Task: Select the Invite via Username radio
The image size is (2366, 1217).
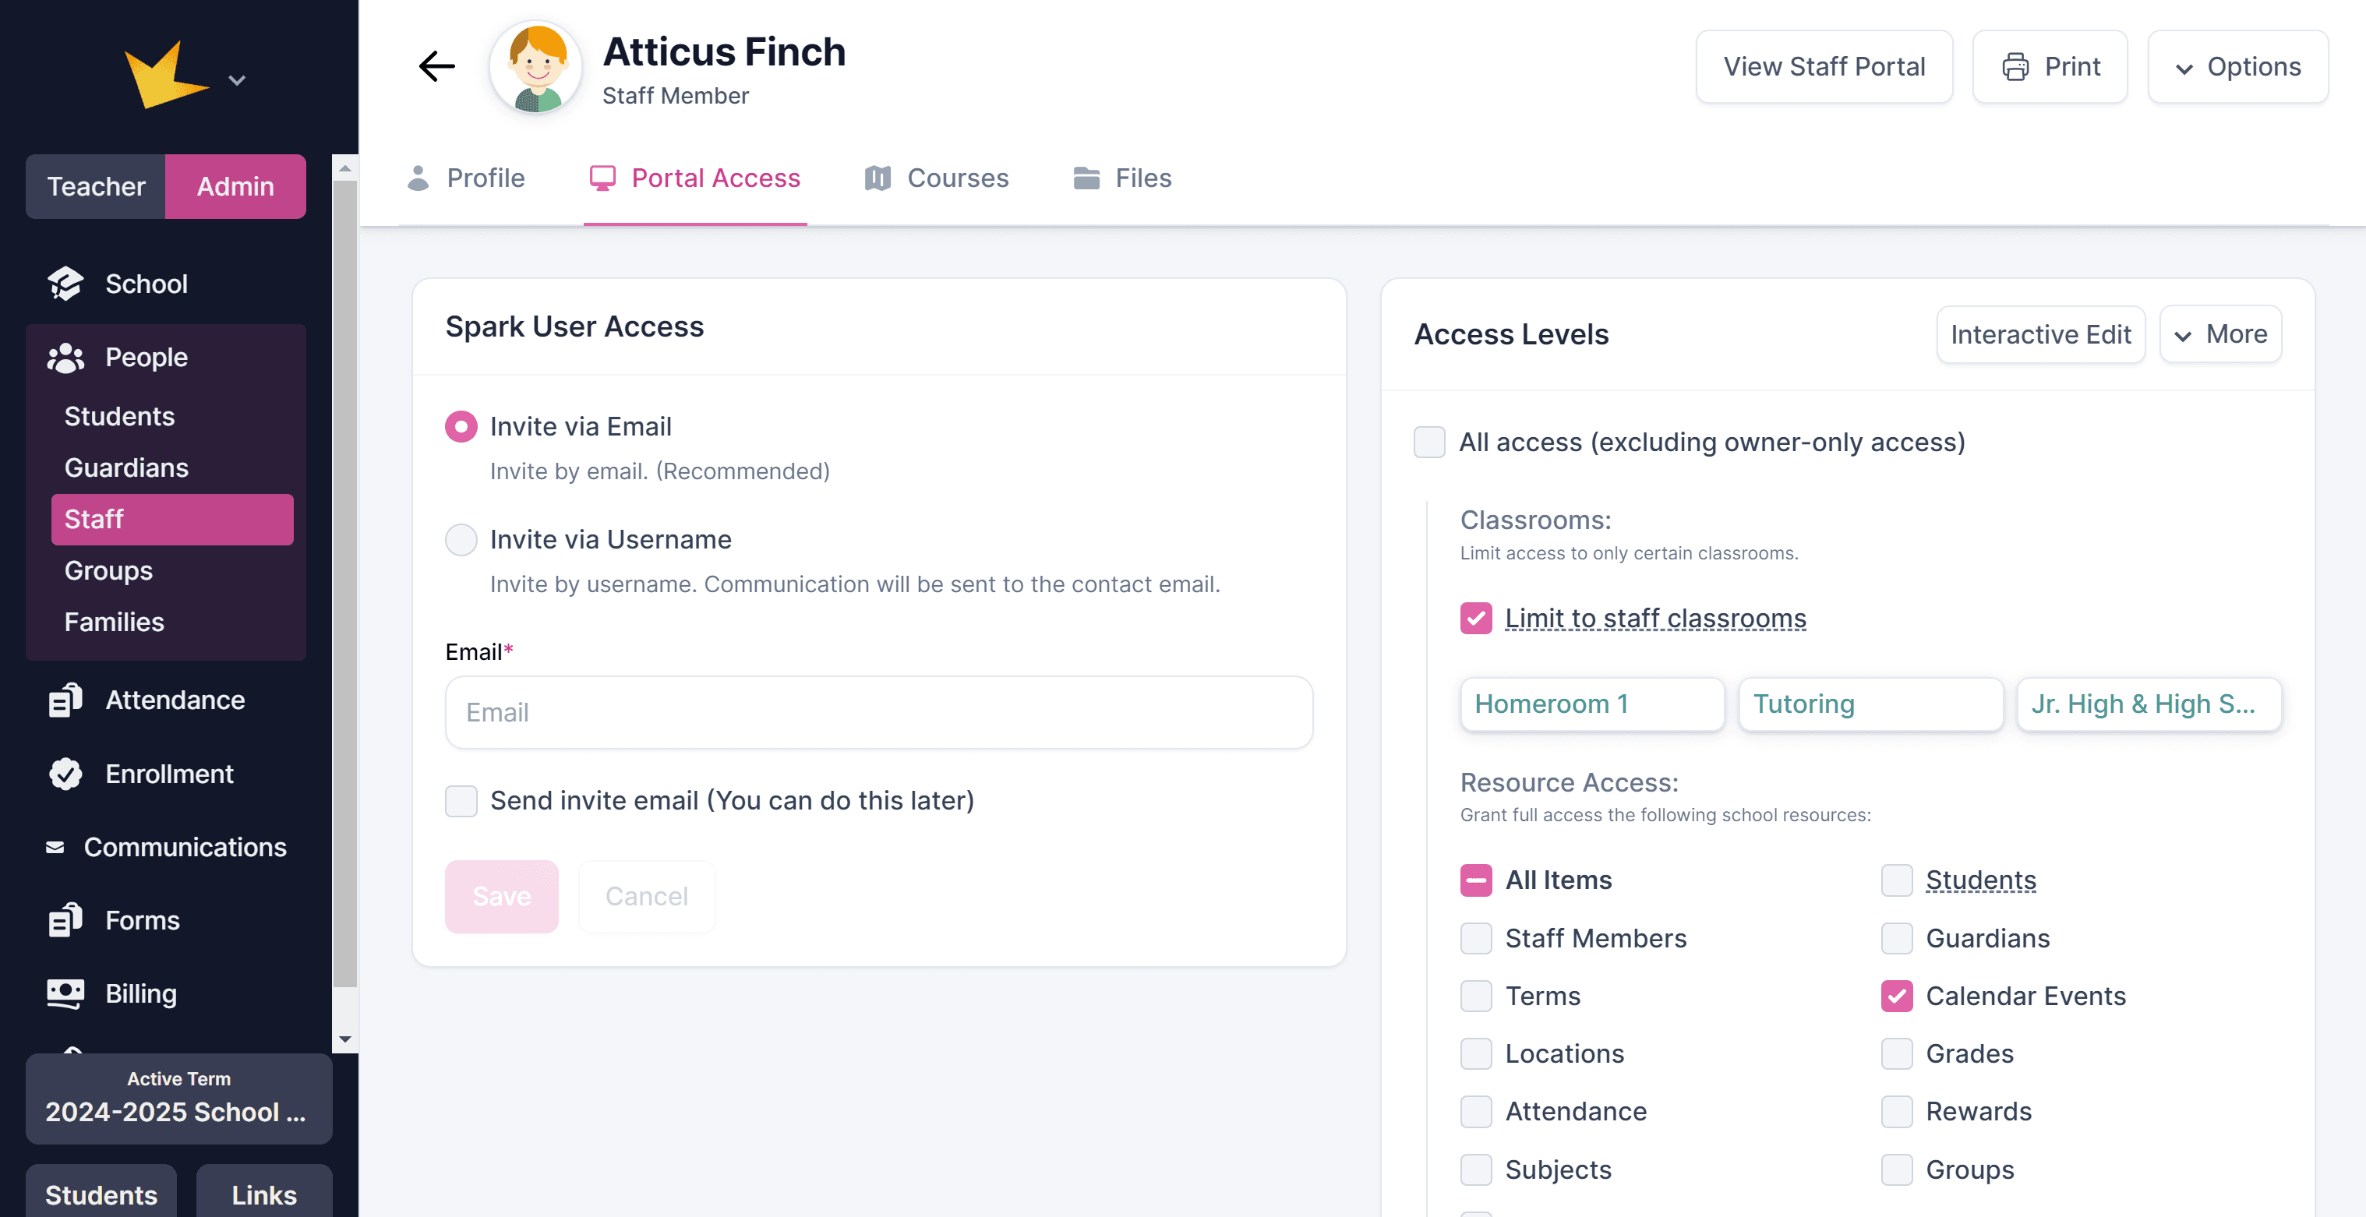Action: [461, 539]
